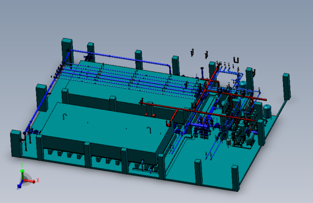Select the isolated column at the far right edge
Screen dimensions: 313x203
pyautogui.click(x=287, y=86)
